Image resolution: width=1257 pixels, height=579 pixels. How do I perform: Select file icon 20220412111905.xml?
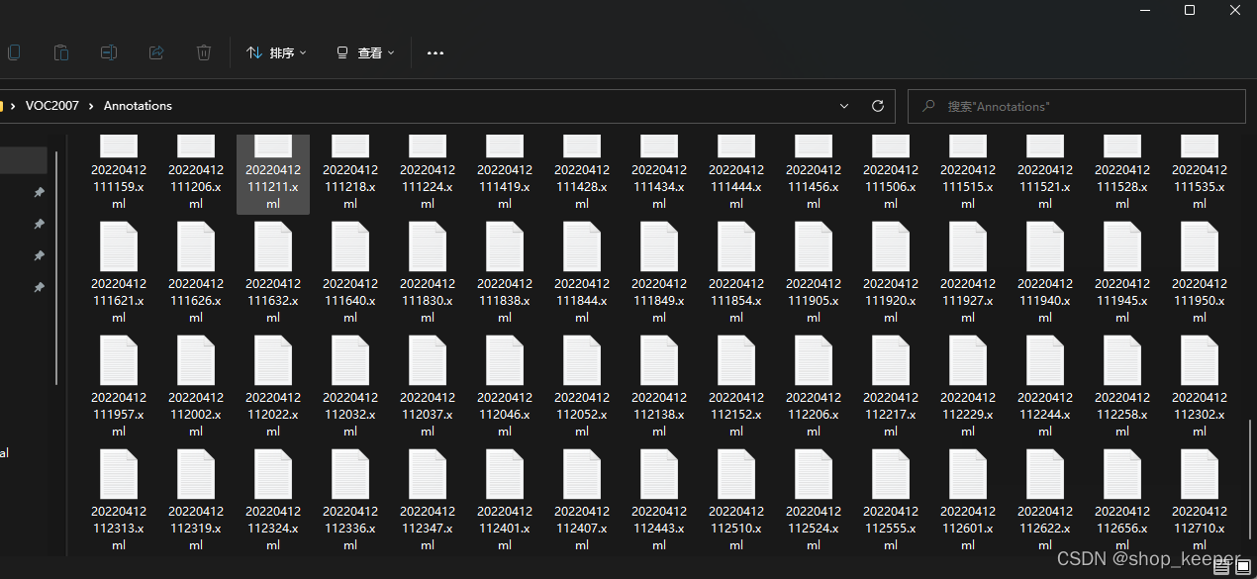point(814,246)
